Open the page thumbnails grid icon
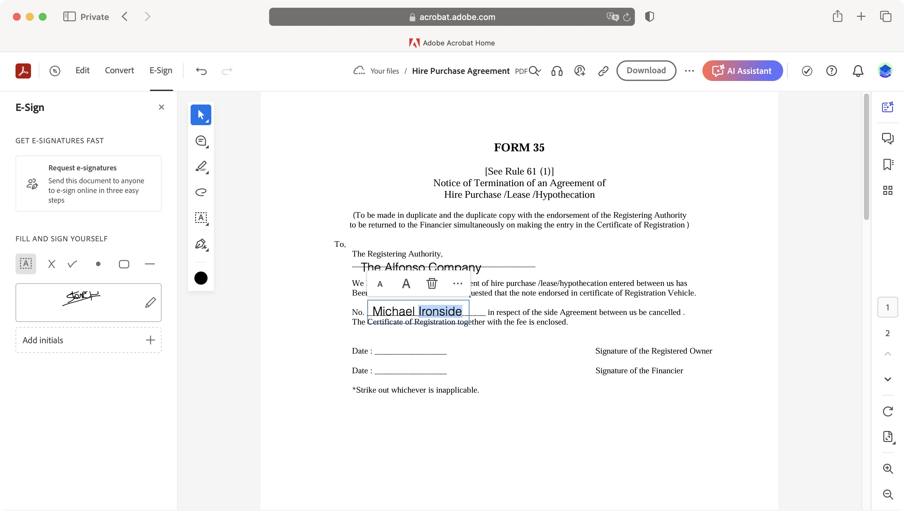The height and width of the screenshot is (511, 904). tap(888, 191)
